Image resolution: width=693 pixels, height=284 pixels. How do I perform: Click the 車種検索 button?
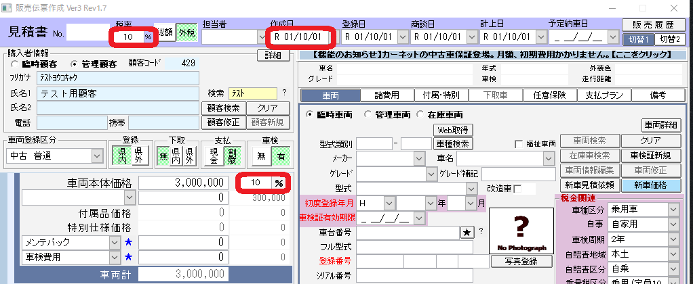point(453,144)
